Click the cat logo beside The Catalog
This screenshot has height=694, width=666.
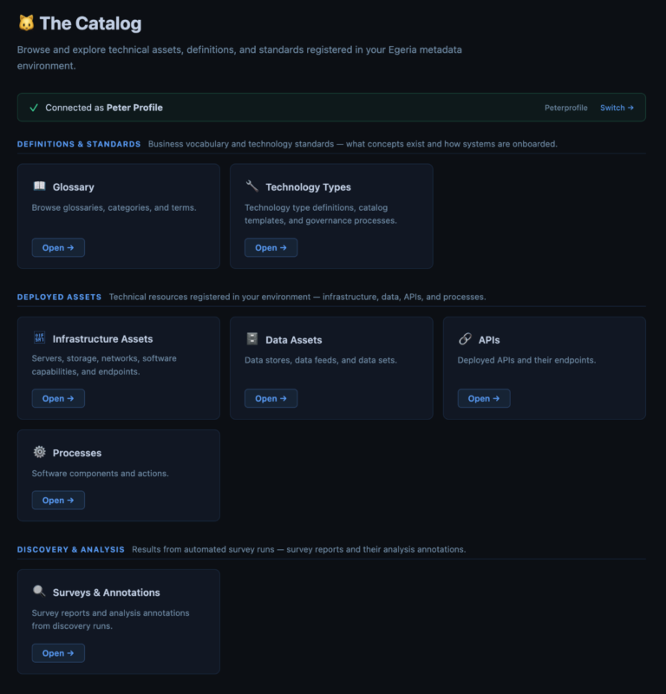(x=26, y=23)
